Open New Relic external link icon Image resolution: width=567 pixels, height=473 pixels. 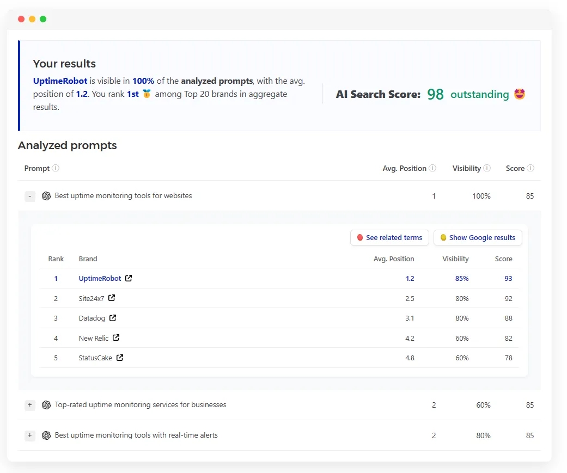coord(116,338)
